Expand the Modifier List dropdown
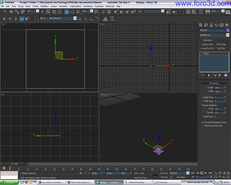Screen dimensions: 231x185 pyautogui.click(x=228, y=35)
